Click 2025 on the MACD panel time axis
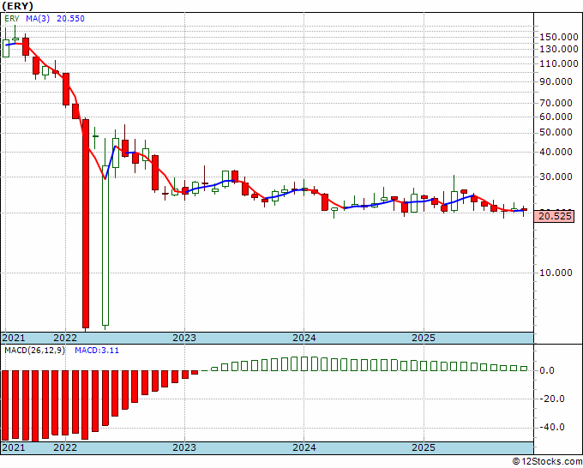The height and width of the screenshot is (468, 583). (424, 447)
